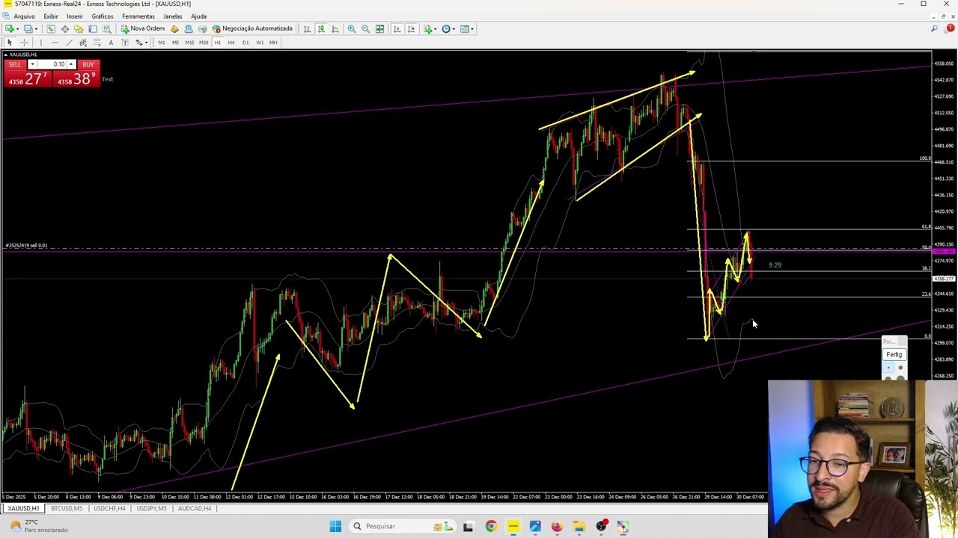
Task: Toggle the chart shift icon
Action: (x=411, y=28)
